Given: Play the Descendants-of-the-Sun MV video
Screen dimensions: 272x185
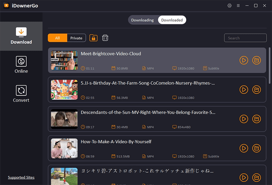Looking at the screenshot, I should point(243,119).
